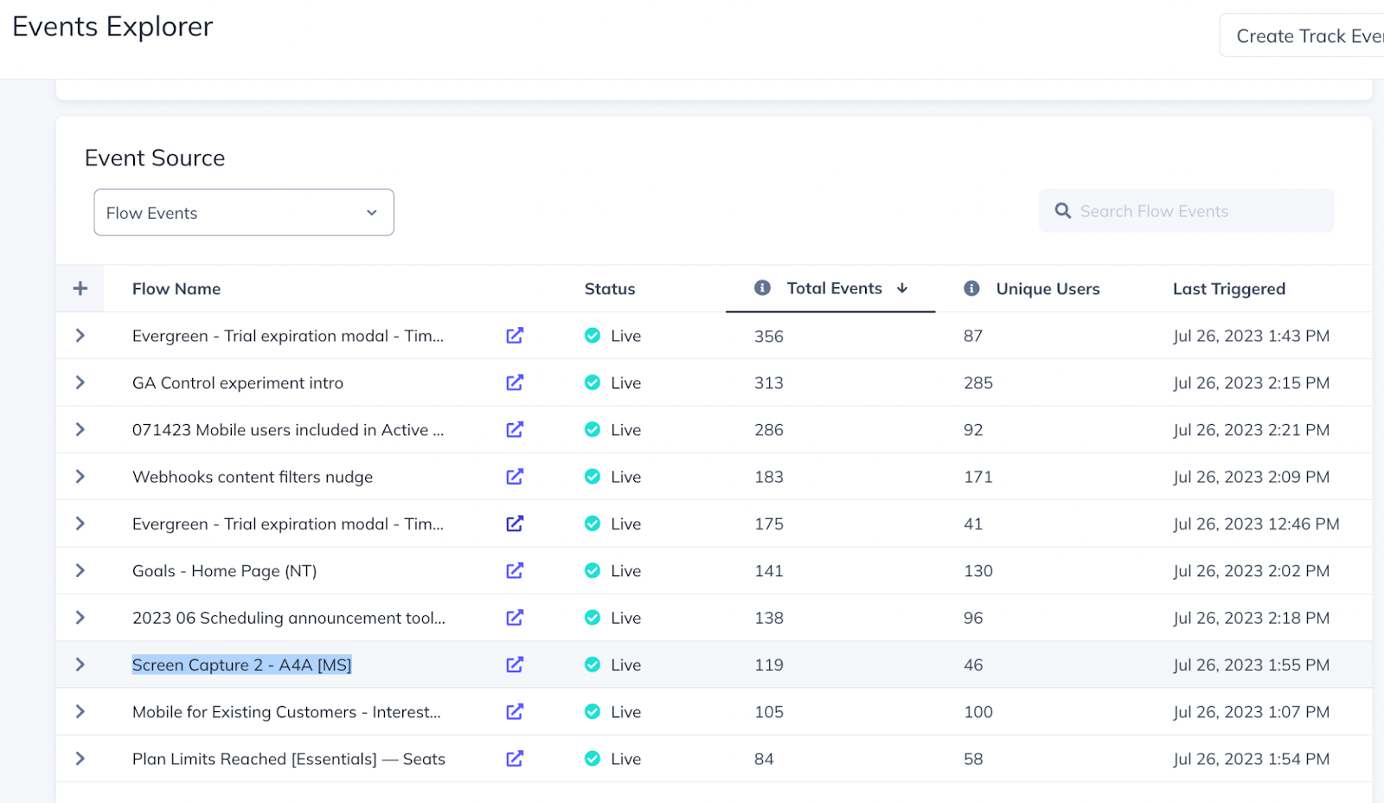This screenshot has width=1384, height=803.
Task: Open external link for Screen Capture 2 - A4A [MS]
Action: click(515, 665)
